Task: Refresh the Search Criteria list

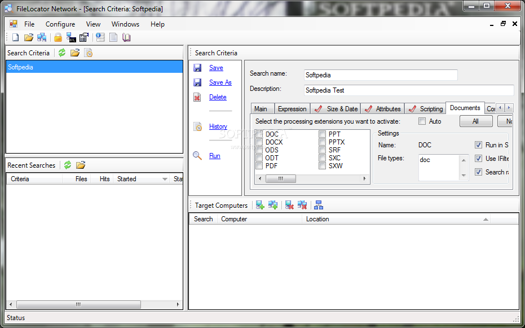Action: 62,53
